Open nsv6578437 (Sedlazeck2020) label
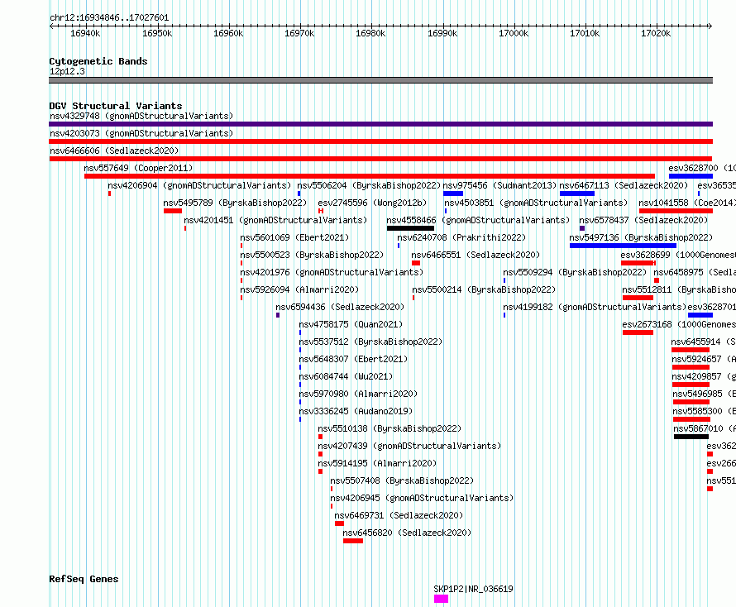 643,220
